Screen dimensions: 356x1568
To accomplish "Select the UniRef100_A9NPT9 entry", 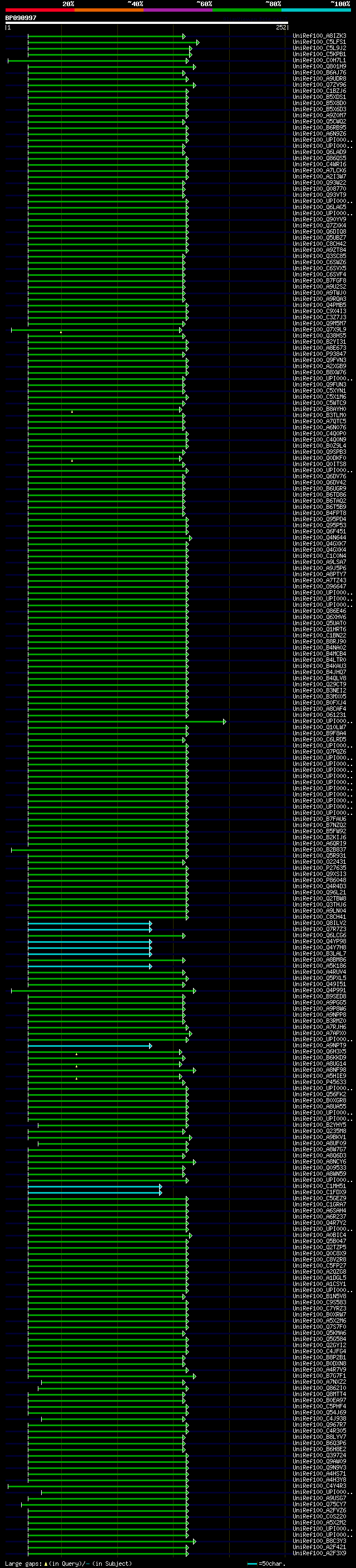I will (x=319, y=1045).
